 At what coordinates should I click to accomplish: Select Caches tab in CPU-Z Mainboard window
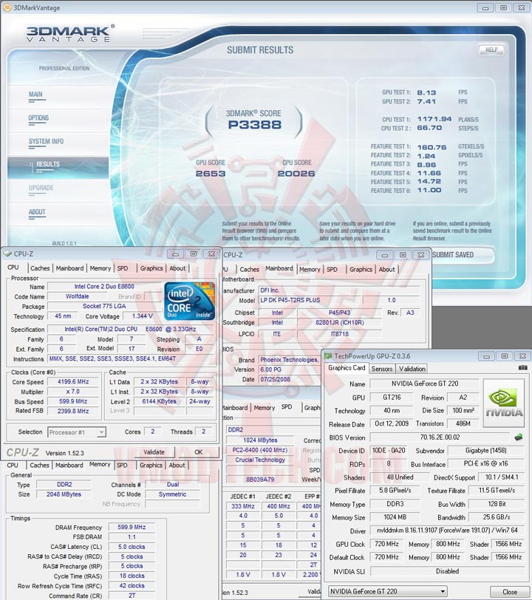[x=250, y=270]
